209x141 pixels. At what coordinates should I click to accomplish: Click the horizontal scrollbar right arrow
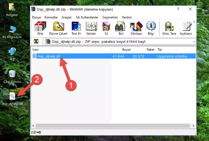coord(194,126)
